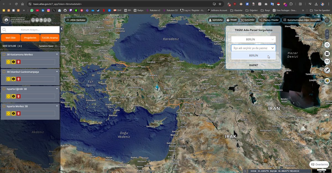Open the Twitch bookmark icon
This screenshot has height=173, width=332.
(x=71, y=10)
